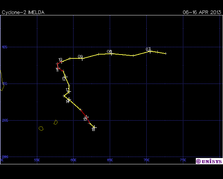223x179 pixels.
Task: Select the 10 track point label
Action: [x=60, y=60]
